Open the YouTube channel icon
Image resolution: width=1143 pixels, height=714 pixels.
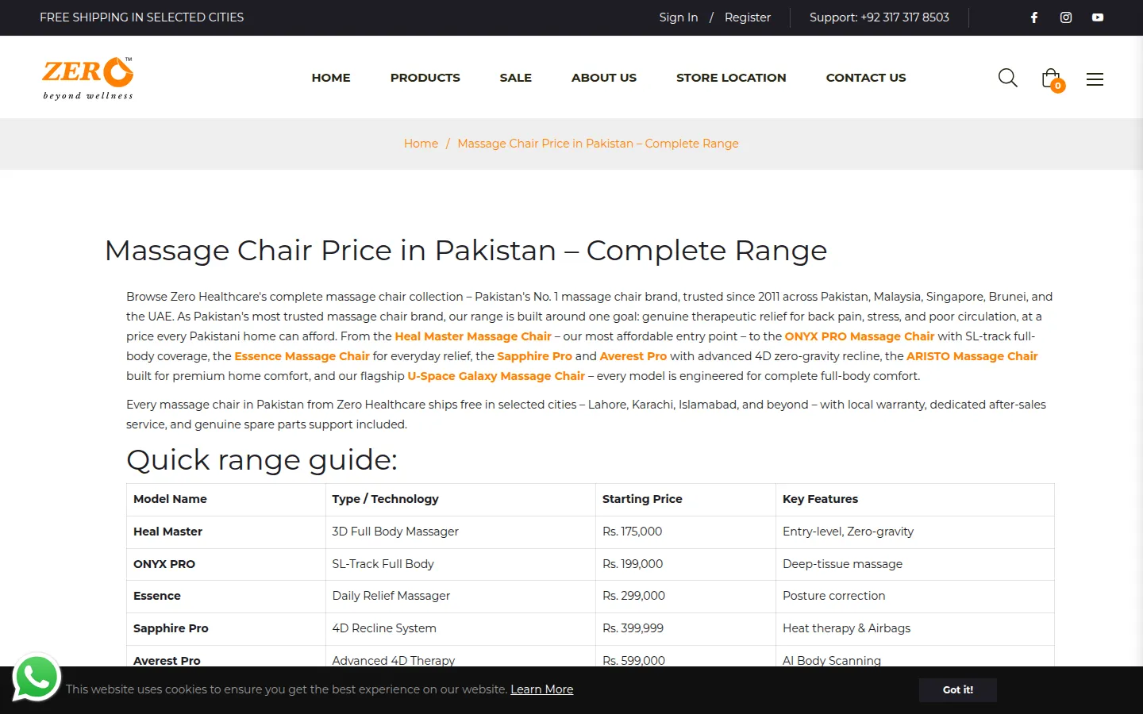(x=1098, y=17)
